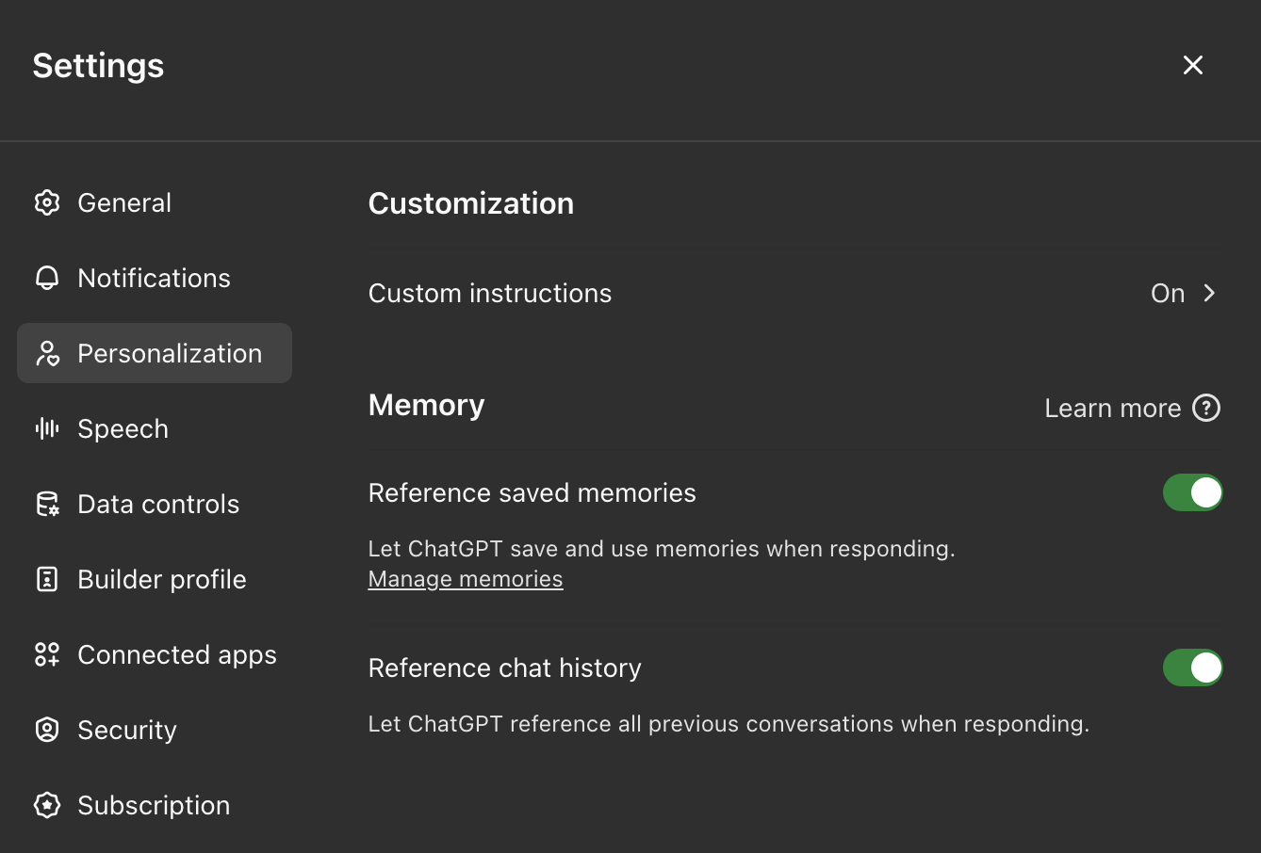Viewport: 1261px width, 853px height.
Task: Click the Builder profile badge icon
Action: pos(47,579)
